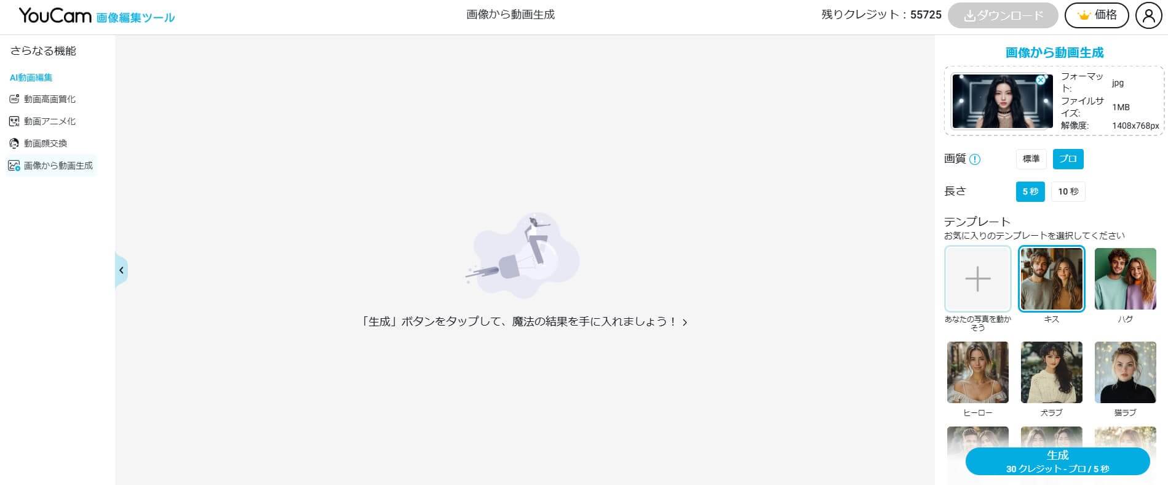Set quality to プロ
The width and height of the screenshot is (1168, 485).
pos(1068,159)
